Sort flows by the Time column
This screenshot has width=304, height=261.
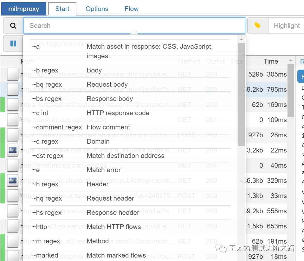click(271, 61)
